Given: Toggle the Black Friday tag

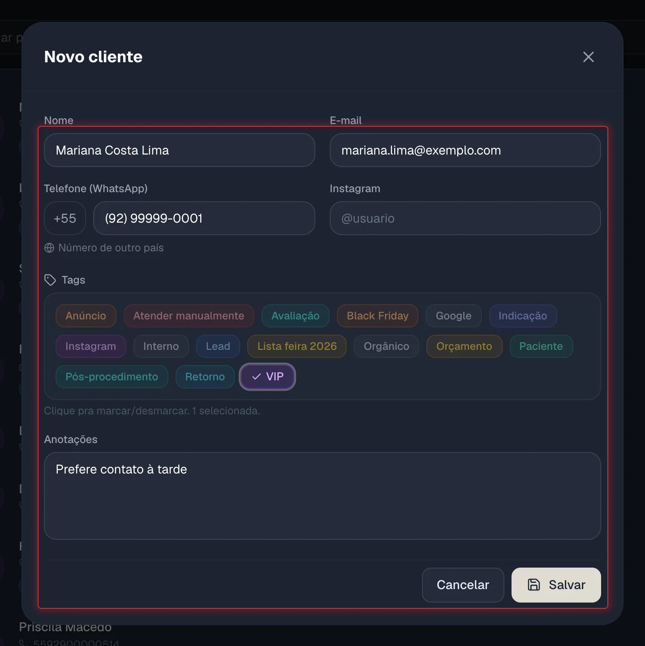Looking at the screenshot, I should [x=378, y=316].
